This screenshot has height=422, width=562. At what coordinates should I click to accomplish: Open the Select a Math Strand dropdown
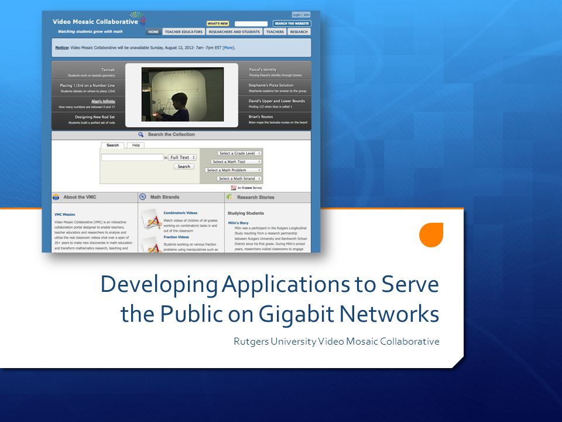pyautogui.click(x=239, y=178)
